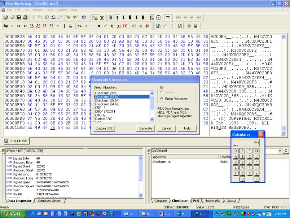This screenshot has height=218, width=290.
Task: Switch to the Structure Viewer tab
Action: [x=49, y=201]
